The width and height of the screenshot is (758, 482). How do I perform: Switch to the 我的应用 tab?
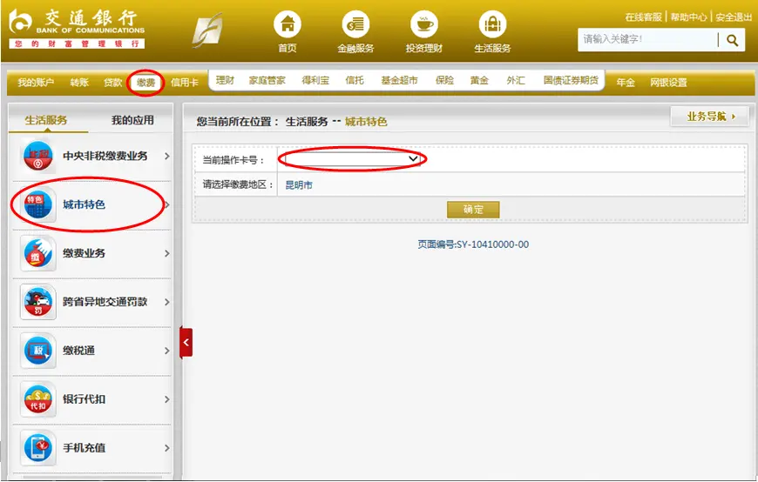coord(132,120)
